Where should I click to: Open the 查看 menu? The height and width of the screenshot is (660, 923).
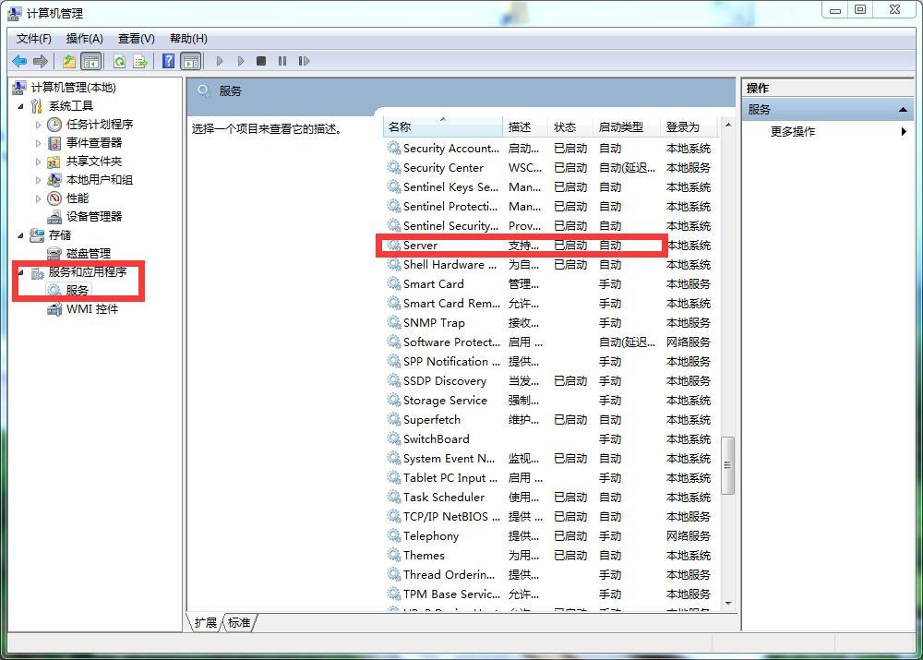(x=135, y=38)
